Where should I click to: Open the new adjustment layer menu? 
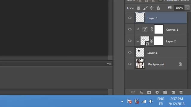tap(158, 92)
